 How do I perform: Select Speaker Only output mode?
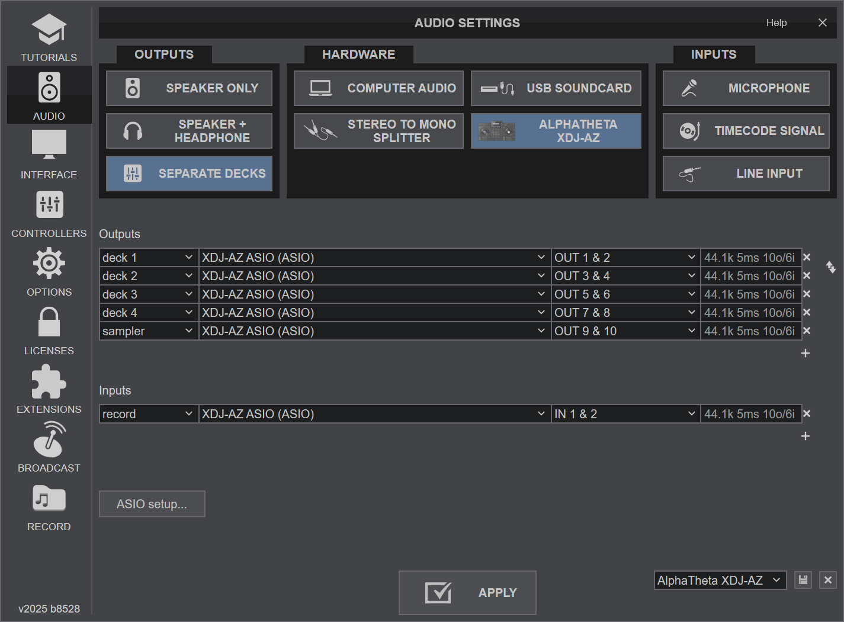[189, 88]
